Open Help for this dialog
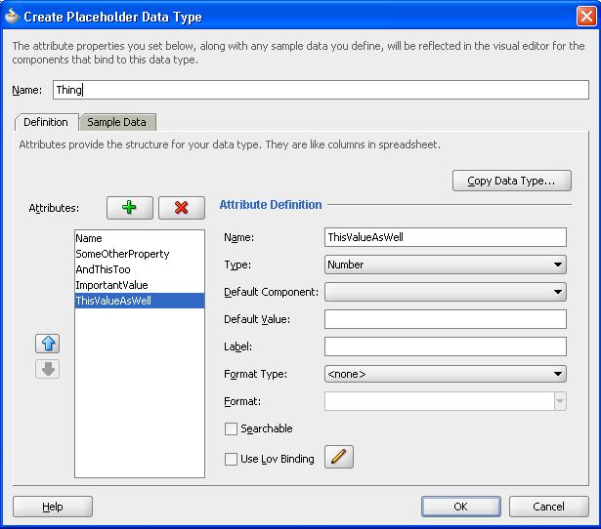The image size is (601, 529). pos(53,507)
